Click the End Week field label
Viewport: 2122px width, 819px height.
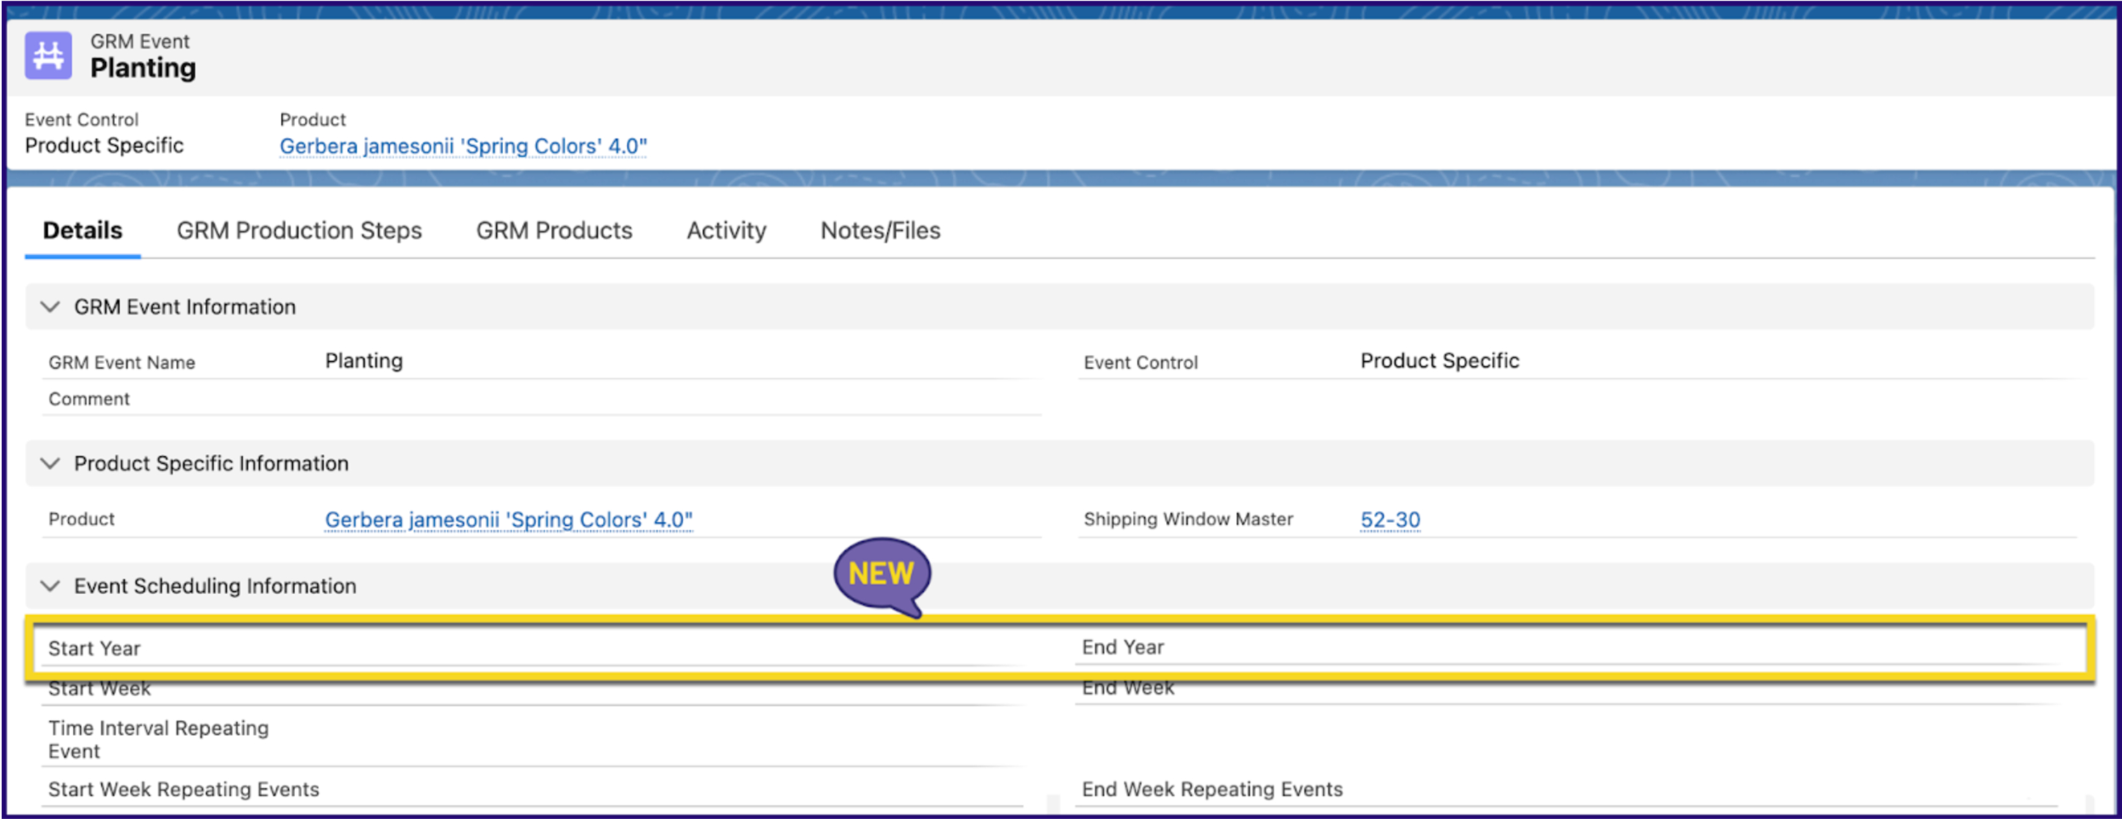coord(1128,688)
